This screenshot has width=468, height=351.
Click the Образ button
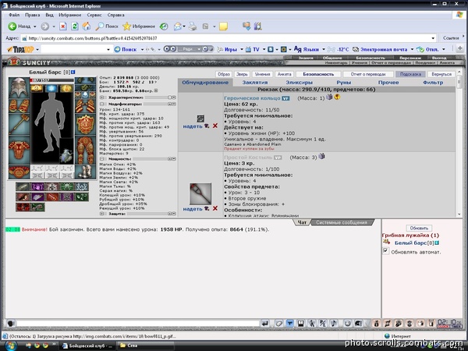tap(224, 74)
